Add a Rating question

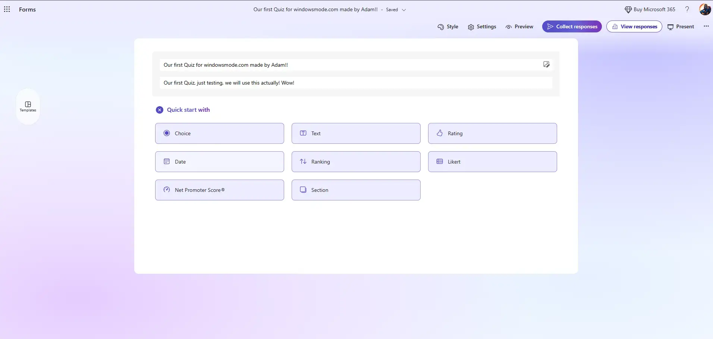coord(492,133)
